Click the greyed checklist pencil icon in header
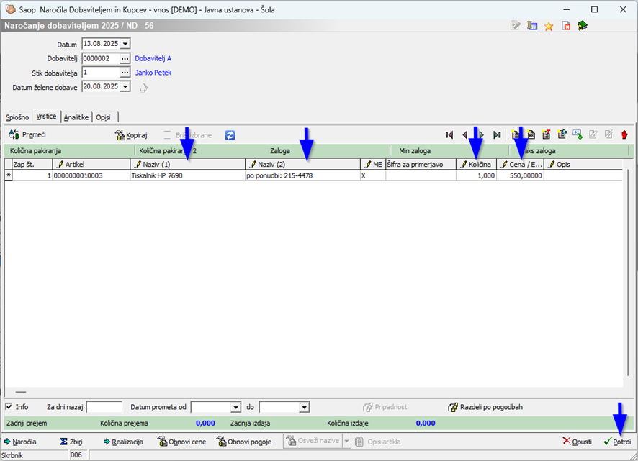The width and height of the screenshot is (638, 461). [x=516, y=26]
